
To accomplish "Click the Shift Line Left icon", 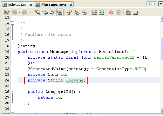I will (94, 12).
